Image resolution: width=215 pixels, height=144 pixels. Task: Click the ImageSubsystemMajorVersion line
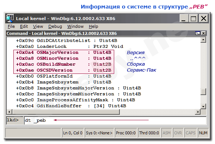pyautogui.click(x=78, y=88)
